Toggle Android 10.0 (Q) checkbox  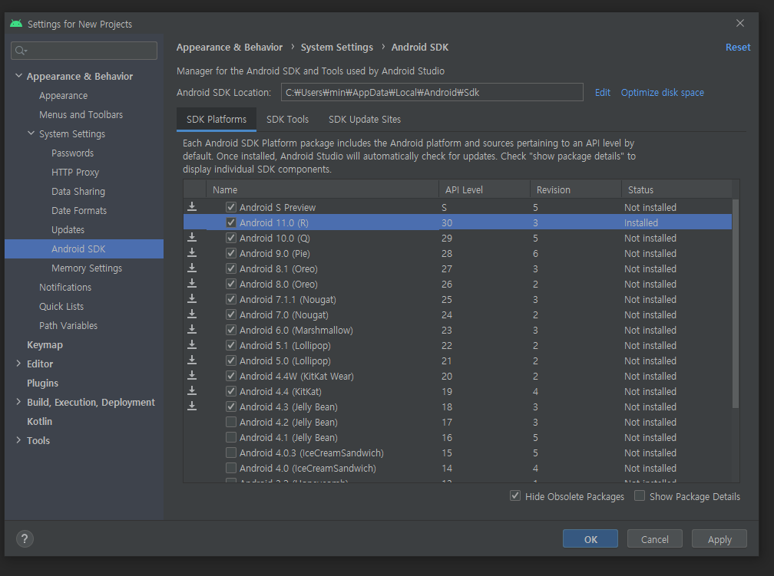coord(230,238)
